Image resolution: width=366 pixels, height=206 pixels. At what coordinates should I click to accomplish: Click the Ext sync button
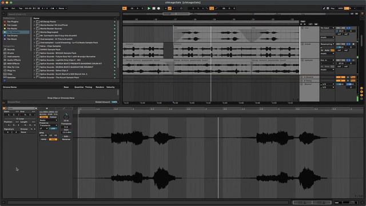[x=13, y=8]
